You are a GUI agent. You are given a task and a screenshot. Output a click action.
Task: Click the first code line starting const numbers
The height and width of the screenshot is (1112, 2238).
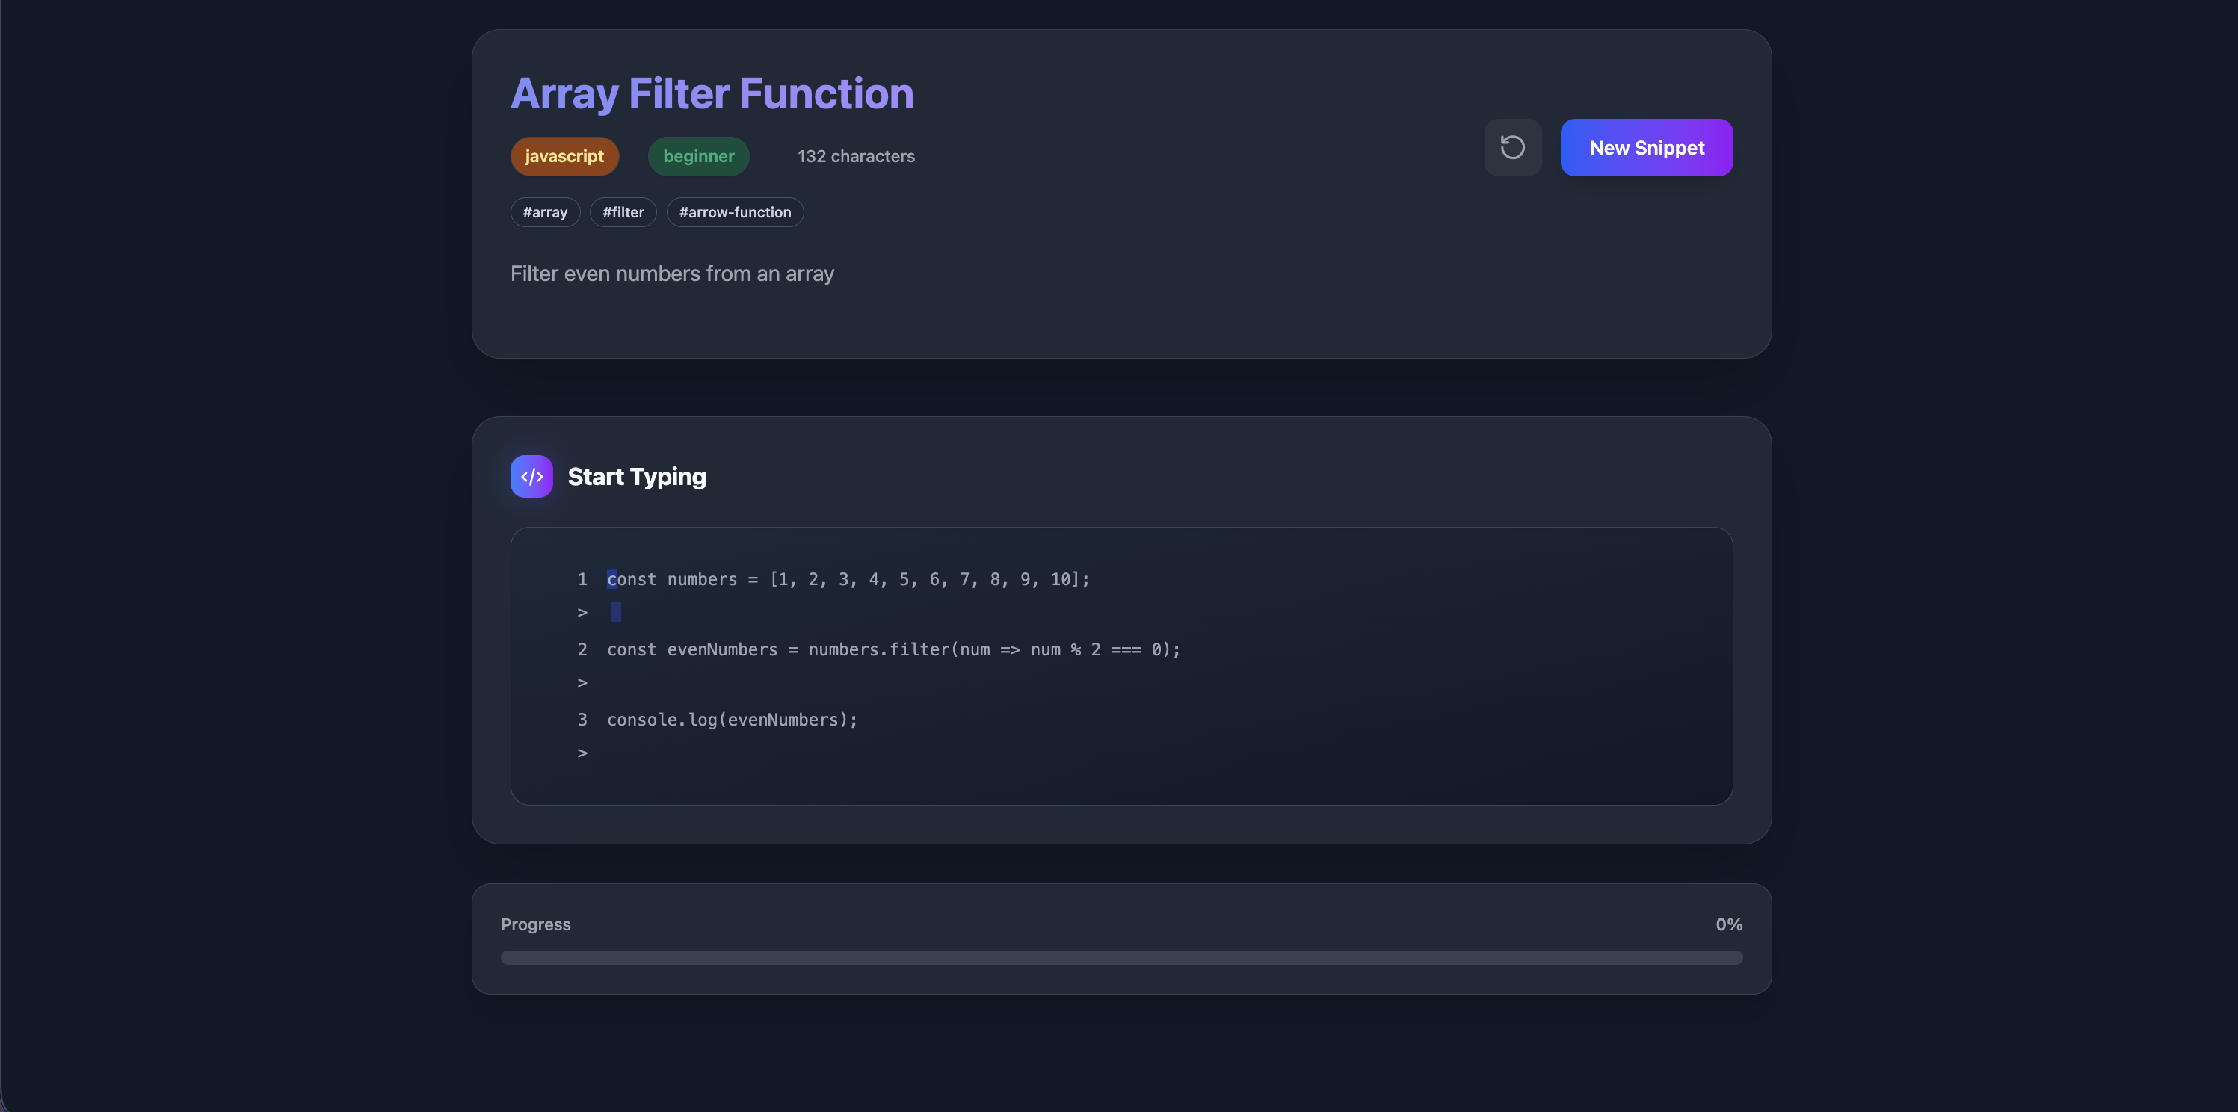tap(848, 579)
